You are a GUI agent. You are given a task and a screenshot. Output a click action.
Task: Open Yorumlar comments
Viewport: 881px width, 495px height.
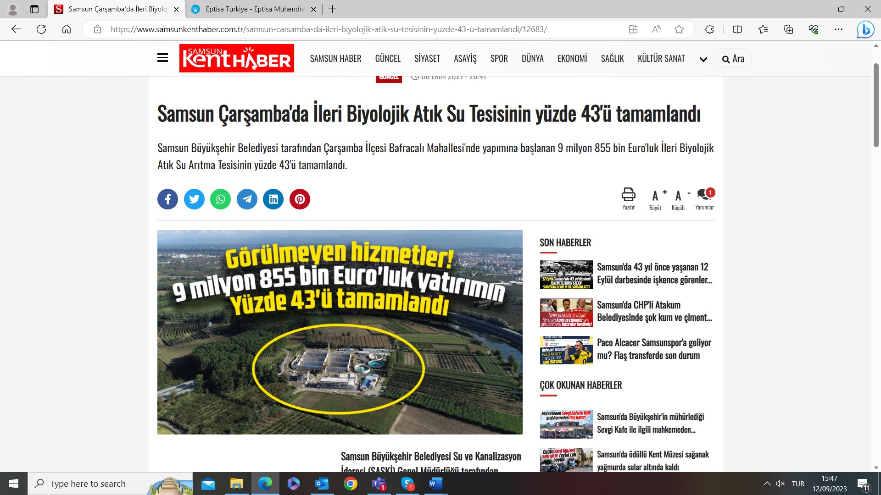[x=704, y=199]
